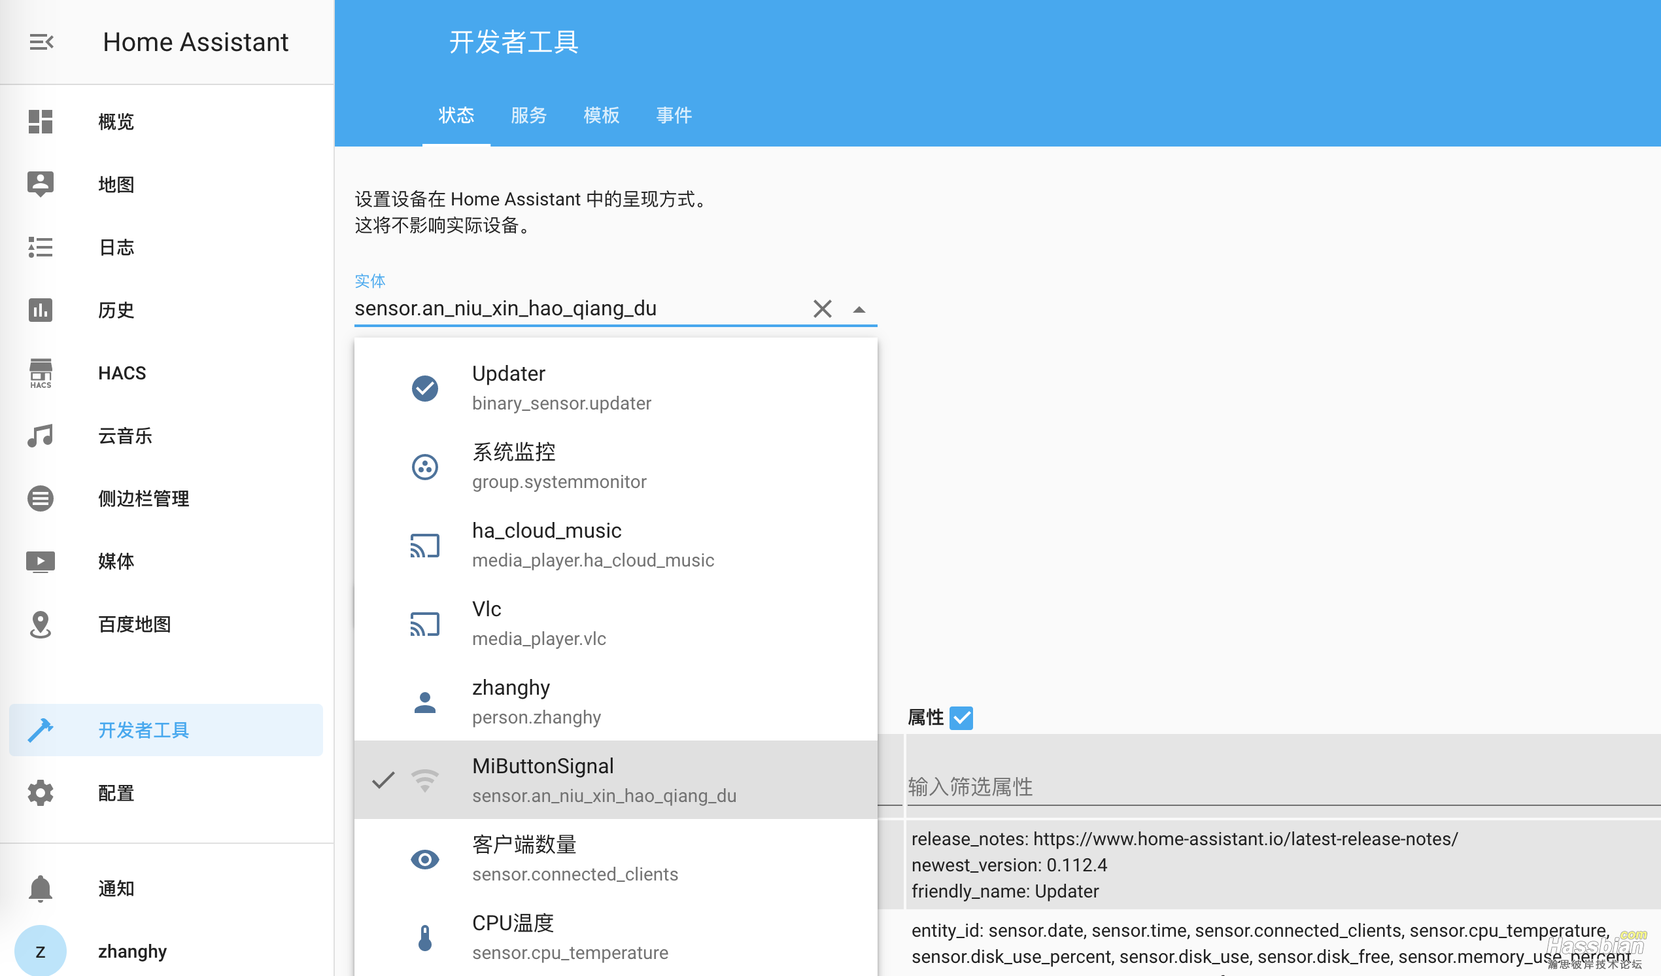The height and width of the screenshot is (976, 1661).
Task: Select 通知 in the sidebar
Action: tap(166, 889)
